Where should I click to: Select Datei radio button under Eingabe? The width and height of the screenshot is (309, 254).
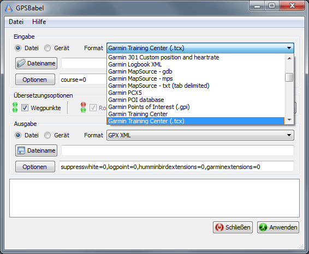[x=18, y=48]
